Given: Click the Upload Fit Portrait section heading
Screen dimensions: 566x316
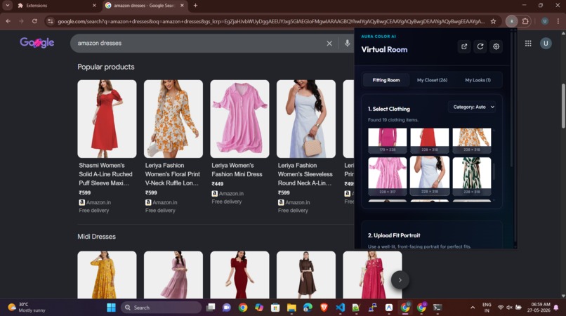Looking at the screenshot, I should click(394, 235).
